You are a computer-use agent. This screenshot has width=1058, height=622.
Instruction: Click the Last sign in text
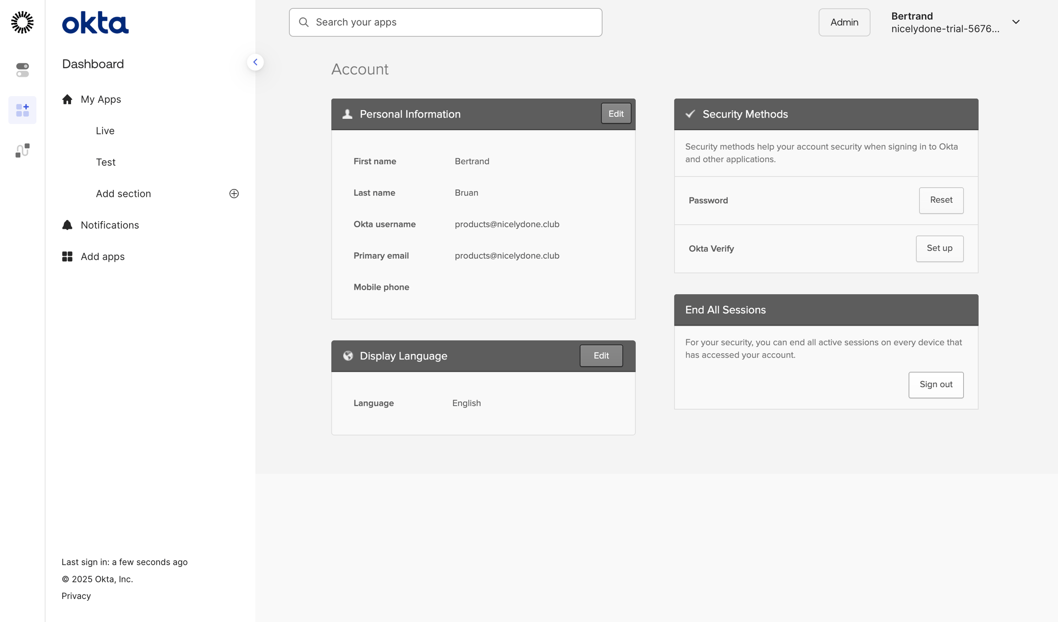click(125, 562)
